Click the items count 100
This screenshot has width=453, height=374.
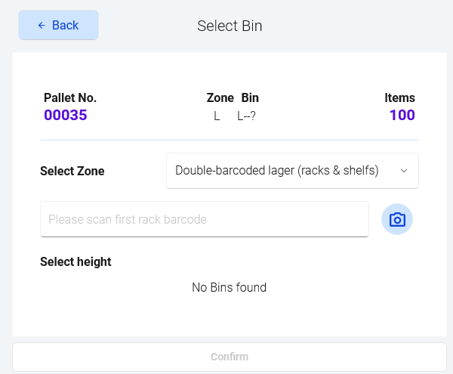pyautogui.click(x=402, y=116)
